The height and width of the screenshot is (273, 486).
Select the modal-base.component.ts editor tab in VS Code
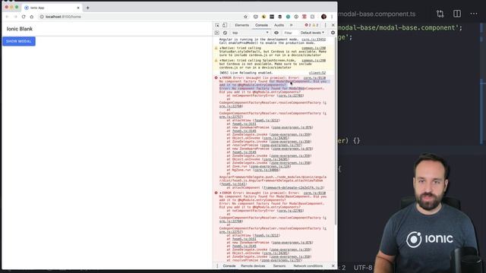click(377, 14)
